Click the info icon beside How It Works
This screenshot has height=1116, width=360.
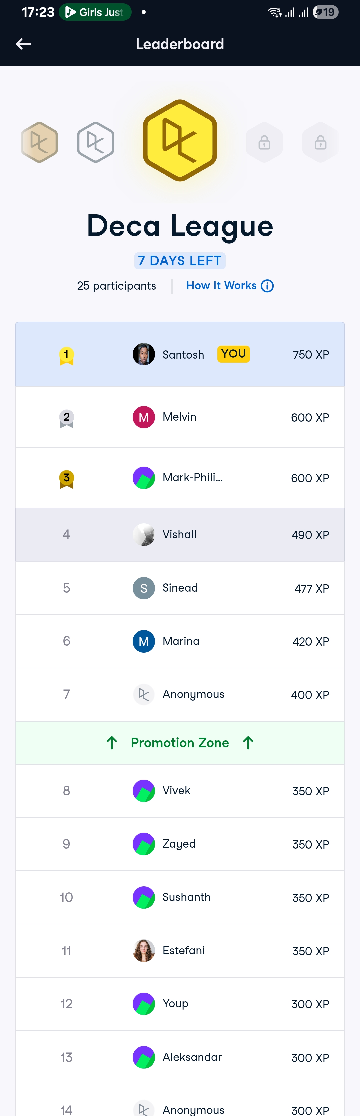point(268,286)
